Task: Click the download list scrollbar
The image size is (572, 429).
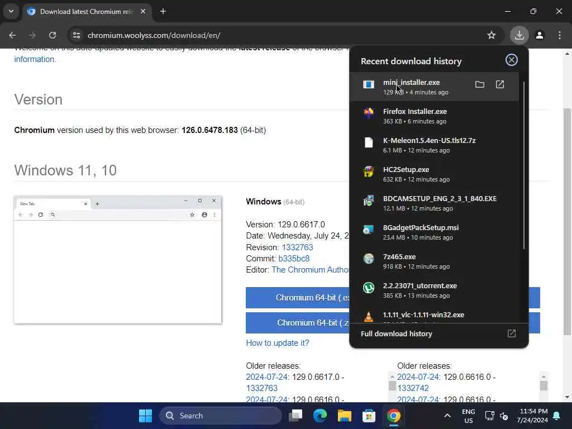Action: 524,165
